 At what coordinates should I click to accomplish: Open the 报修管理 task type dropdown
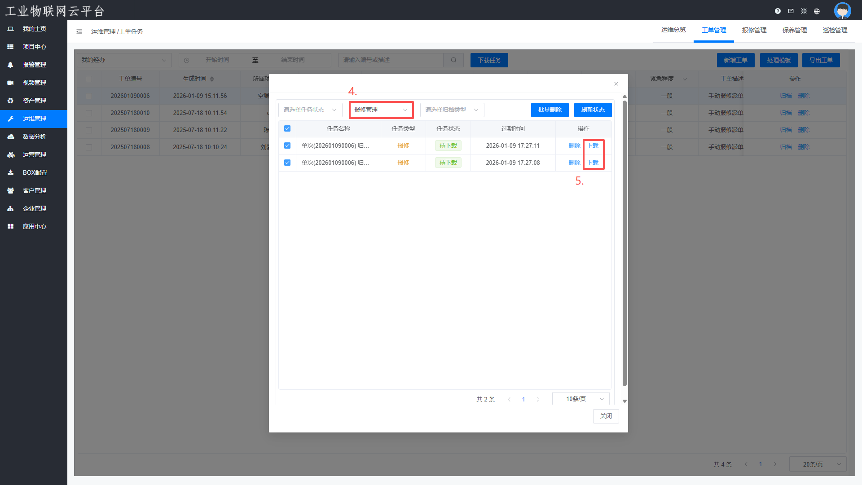point(381,110)
